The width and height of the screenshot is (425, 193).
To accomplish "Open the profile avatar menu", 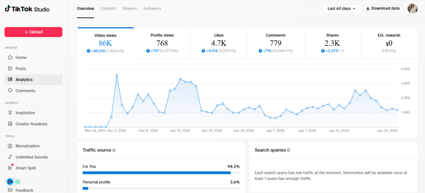I will 412,8.
